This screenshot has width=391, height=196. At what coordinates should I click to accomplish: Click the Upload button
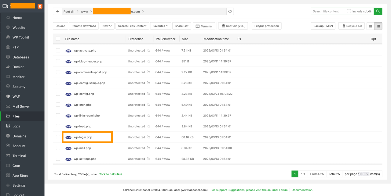click(x=60, y=26)
